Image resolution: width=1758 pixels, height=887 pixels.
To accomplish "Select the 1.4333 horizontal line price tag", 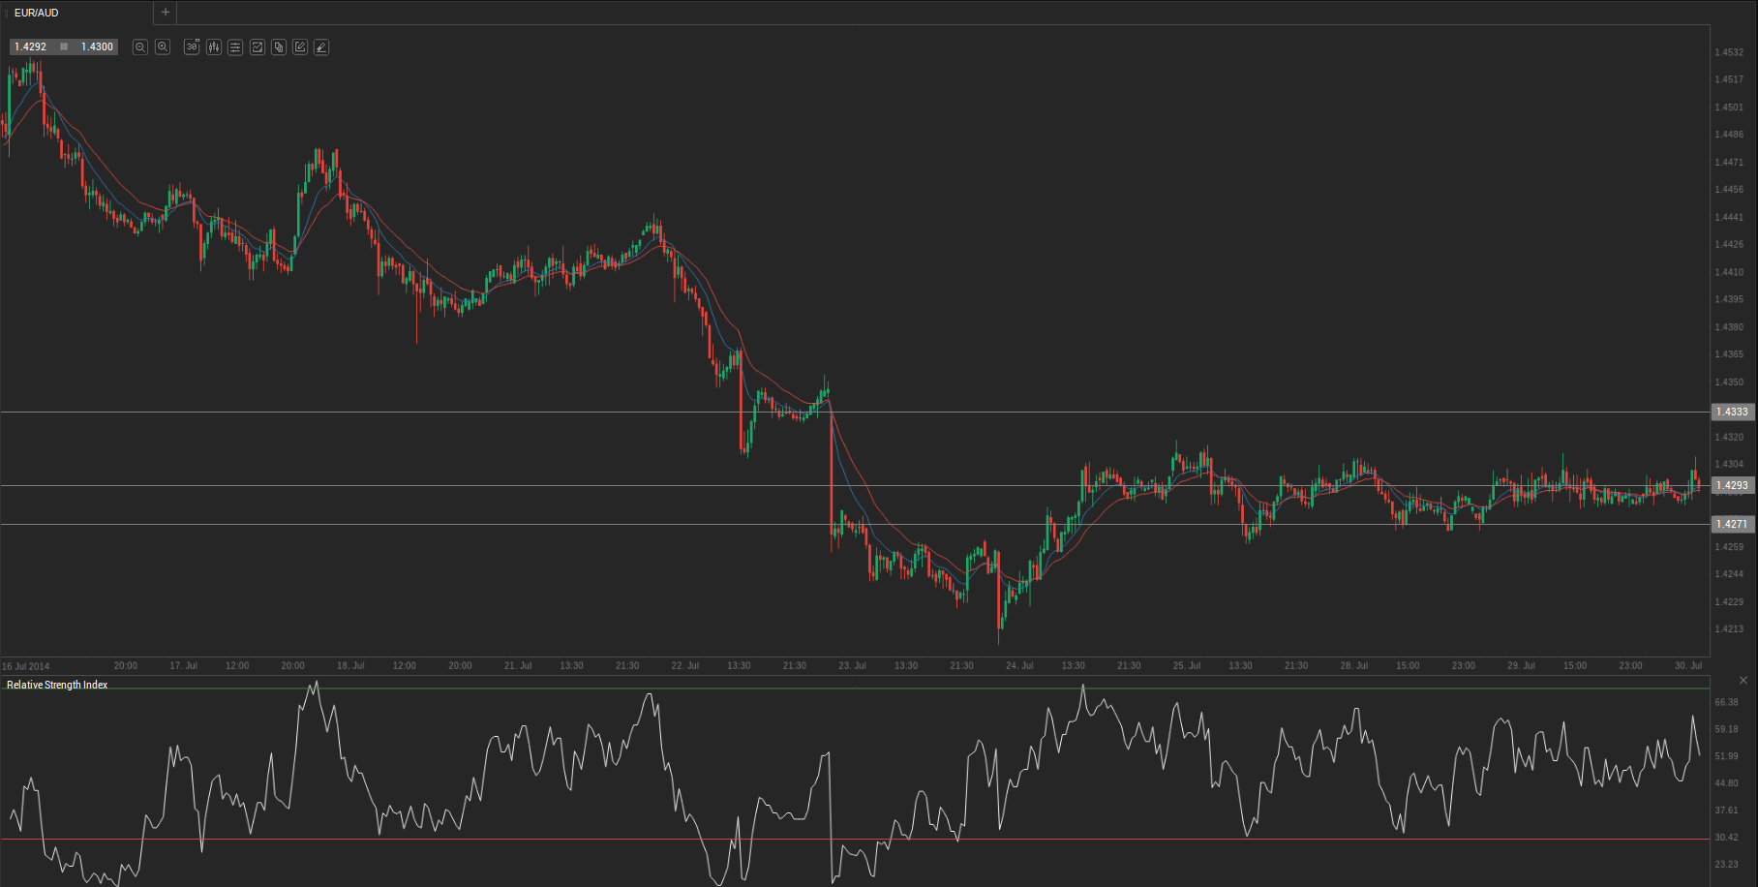I will [1732, 412].
